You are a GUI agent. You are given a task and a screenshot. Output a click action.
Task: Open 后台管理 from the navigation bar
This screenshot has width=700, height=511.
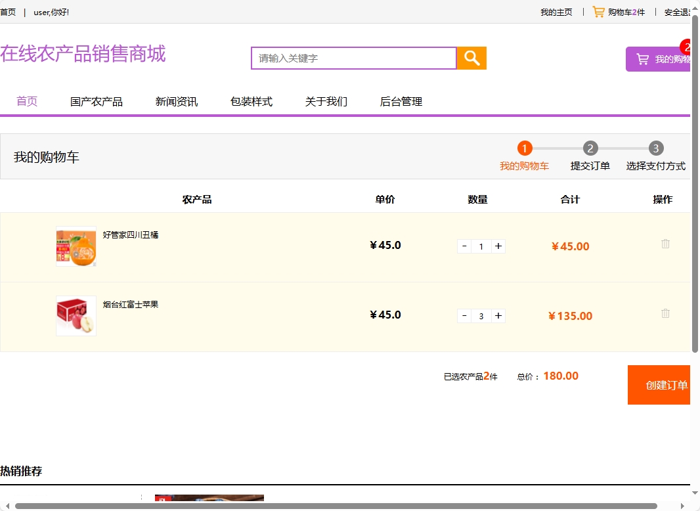pyautogui.click(x=401, y=102)
